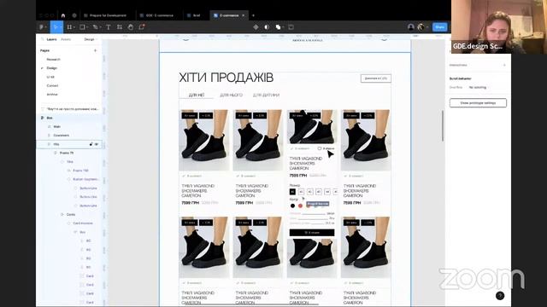Select the Pen tool
The image size is (547, 307).
[95, 26]
